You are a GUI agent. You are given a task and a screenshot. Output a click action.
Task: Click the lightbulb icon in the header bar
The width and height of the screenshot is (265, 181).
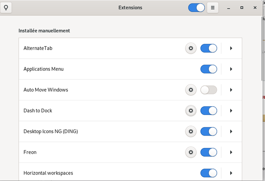pyautogui.click(x=6, y=7)
